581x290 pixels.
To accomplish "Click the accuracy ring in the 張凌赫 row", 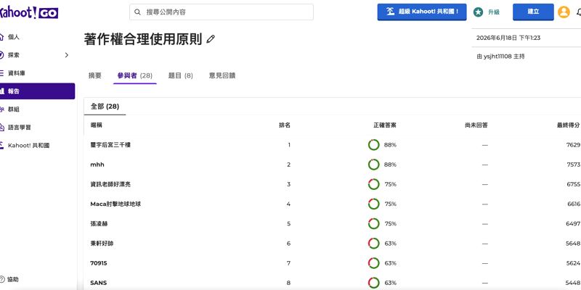I will [x=373, y=224].
